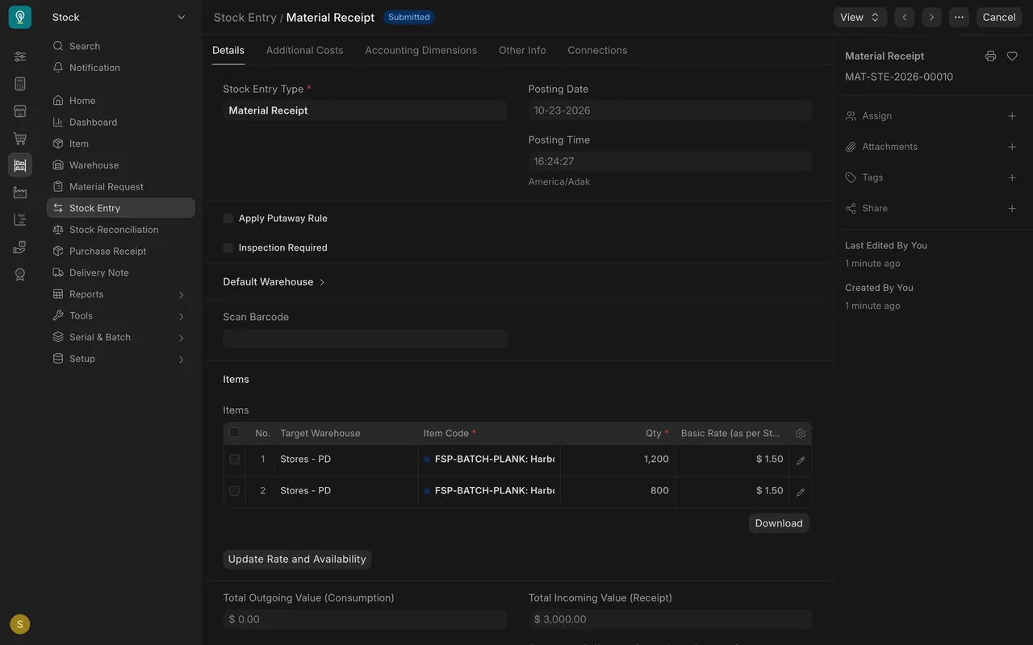The image size is (1033, 645).
Task: Click the Scan Barcode input field
Action: click(x=365, y=339)
